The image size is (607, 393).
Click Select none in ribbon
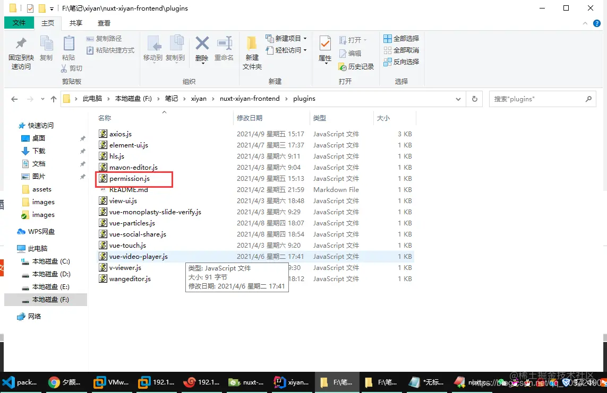pos(401,50)
